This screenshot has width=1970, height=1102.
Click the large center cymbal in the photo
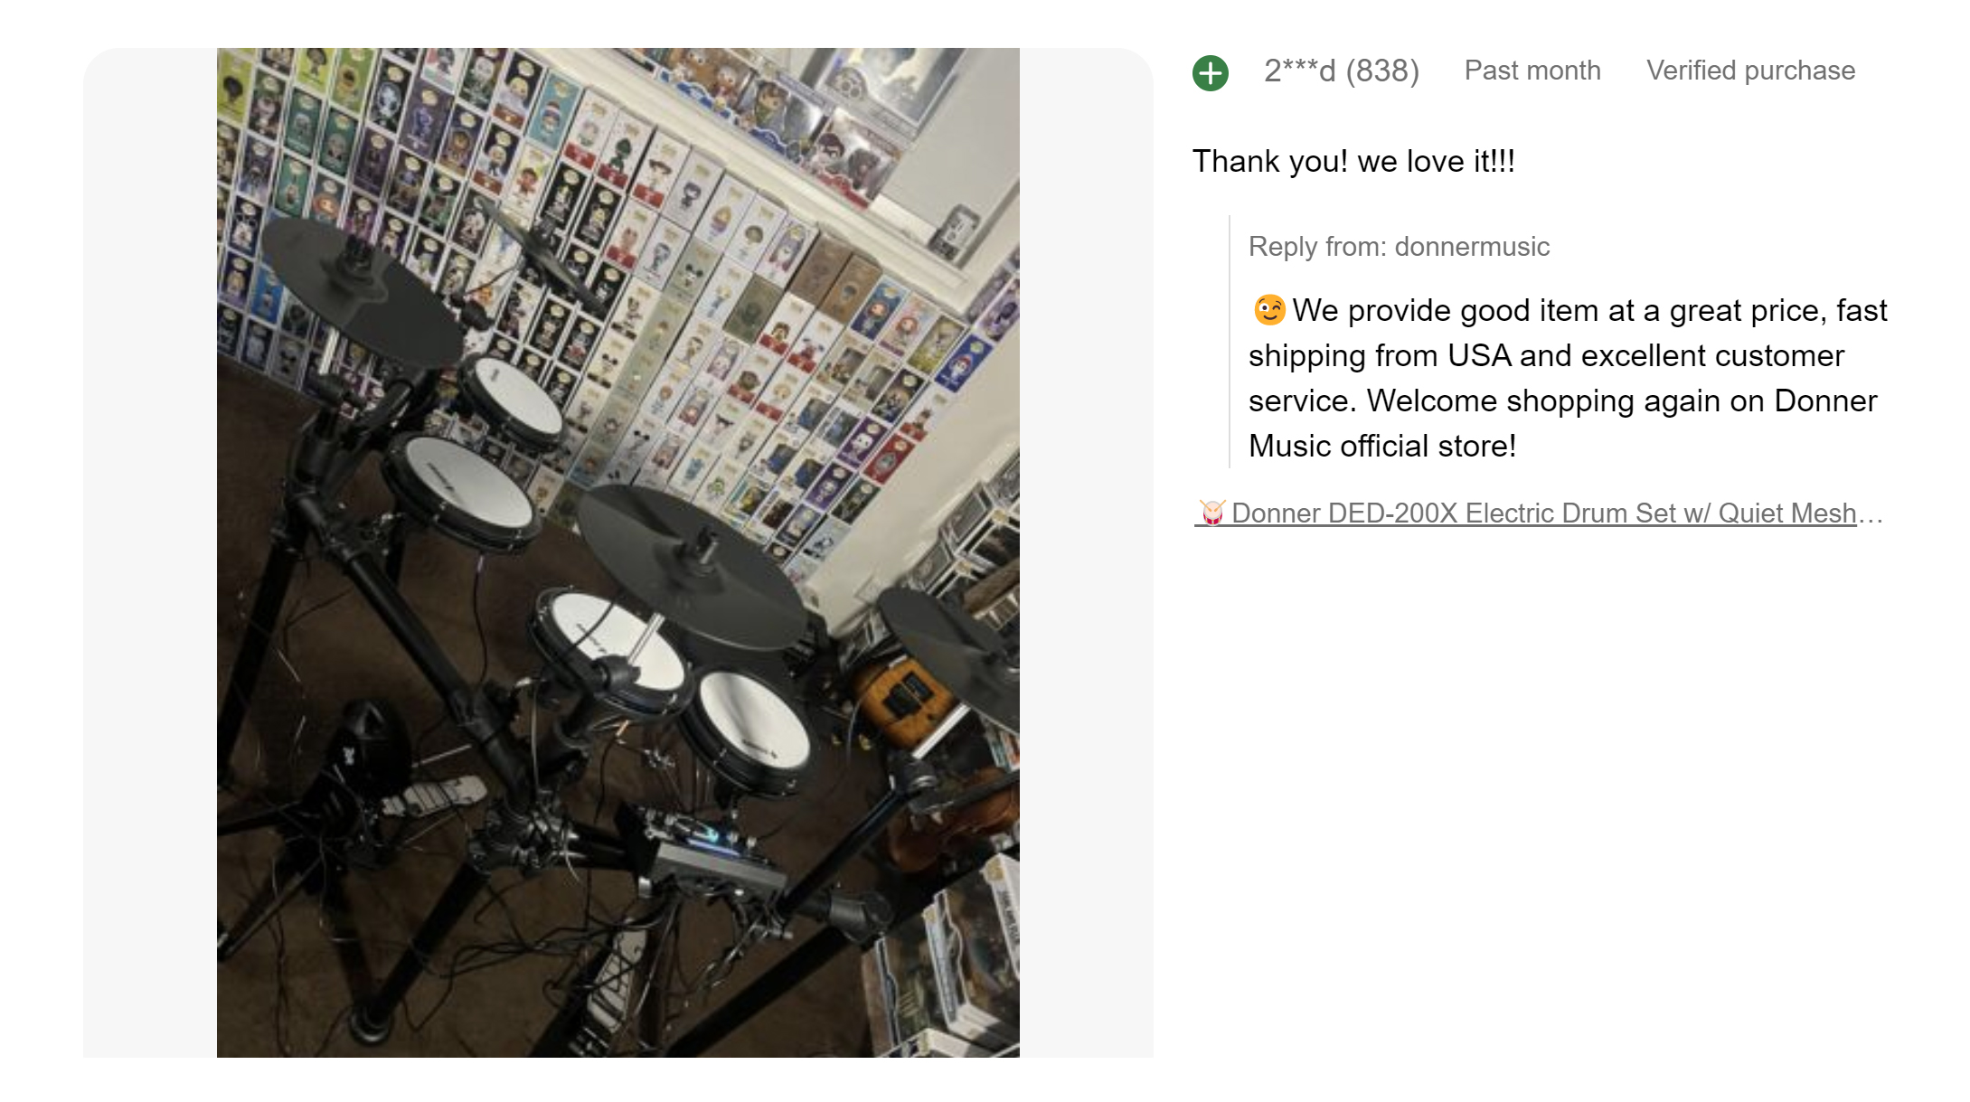(x=690, y=565)
